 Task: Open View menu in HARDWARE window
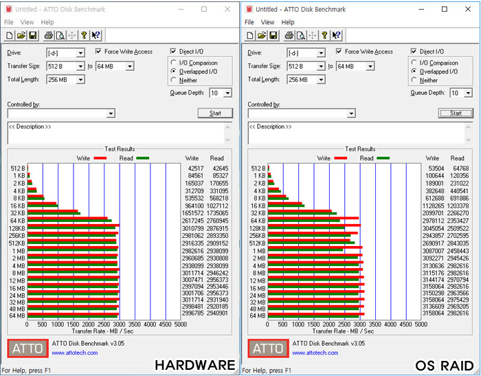coord(27,22)
